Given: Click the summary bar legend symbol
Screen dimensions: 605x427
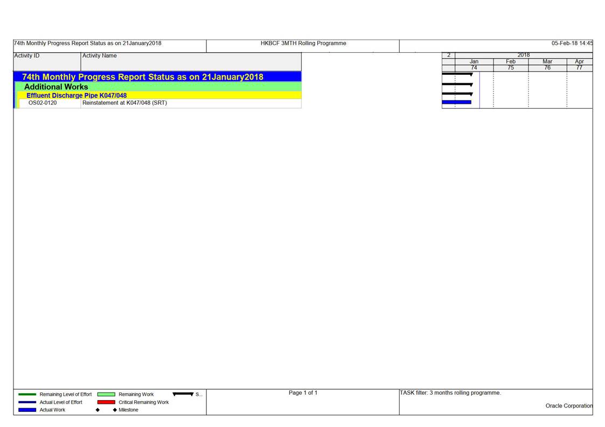Looking at the screenshot, I should point(183,394).
